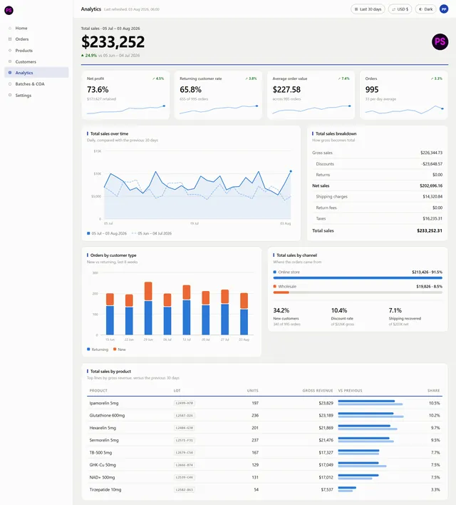Click the Tirzepatide 10mg product name

105,489
